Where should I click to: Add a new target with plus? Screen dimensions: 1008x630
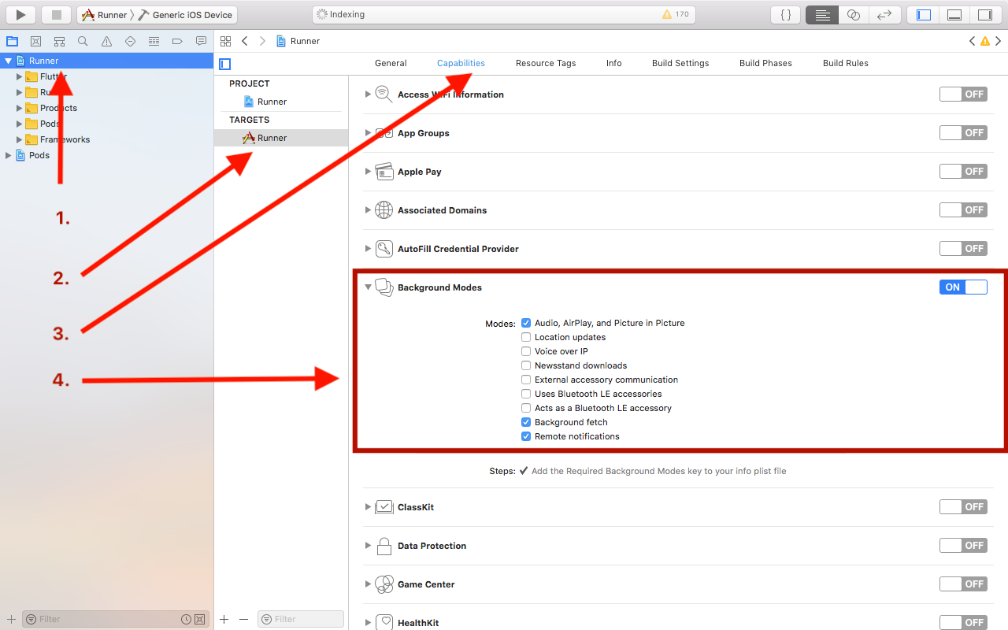[x=224, y=620]
